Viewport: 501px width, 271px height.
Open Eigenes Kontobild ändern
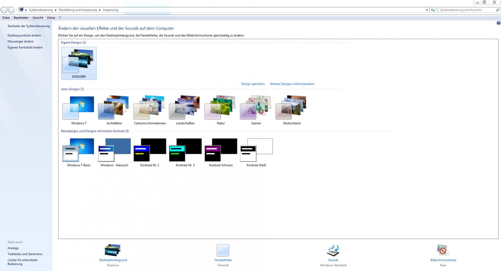point(25,47)
